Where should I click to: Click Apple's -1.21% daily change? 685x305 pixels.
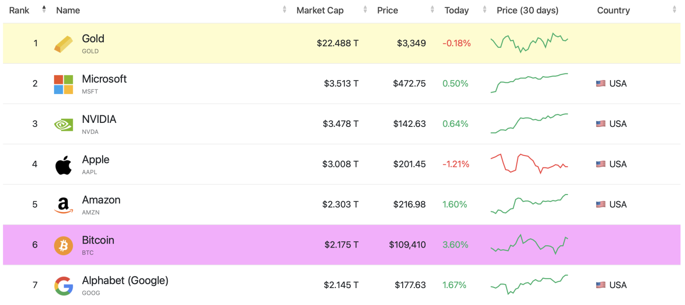(x=456, y=164)
